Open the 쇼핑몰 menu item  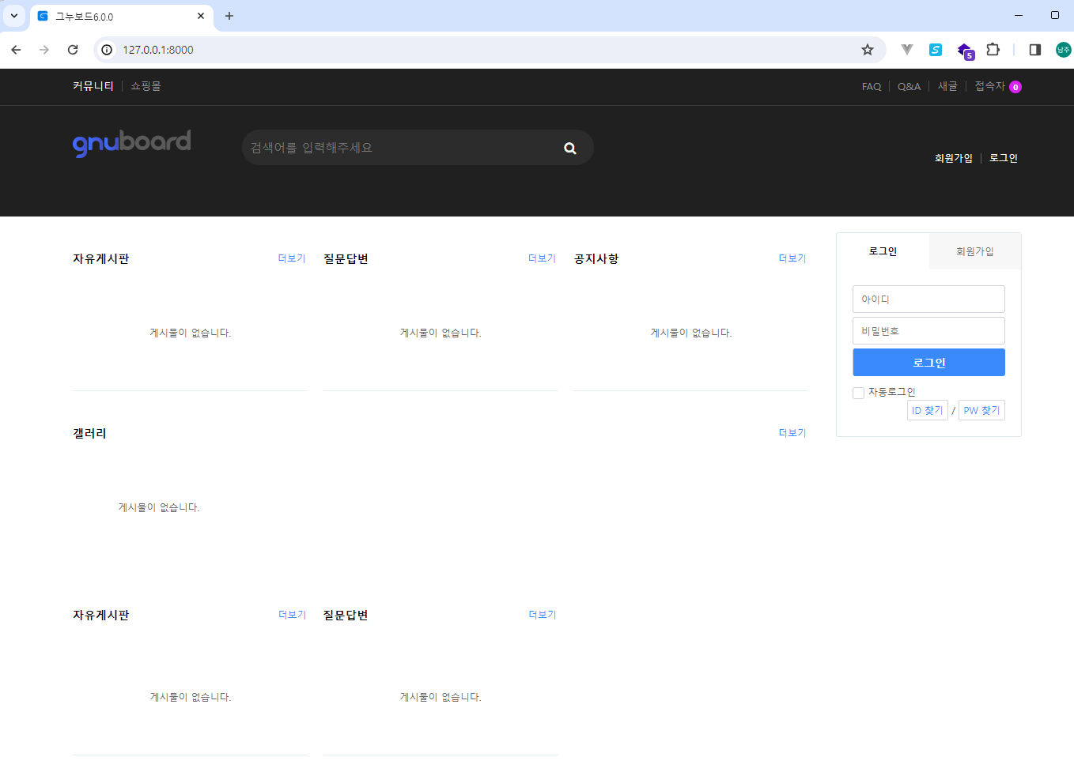point(146,86)
